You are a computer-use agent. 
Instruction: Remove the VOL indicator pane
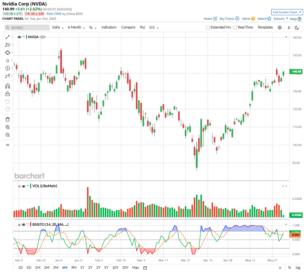(x=19, y=187)
